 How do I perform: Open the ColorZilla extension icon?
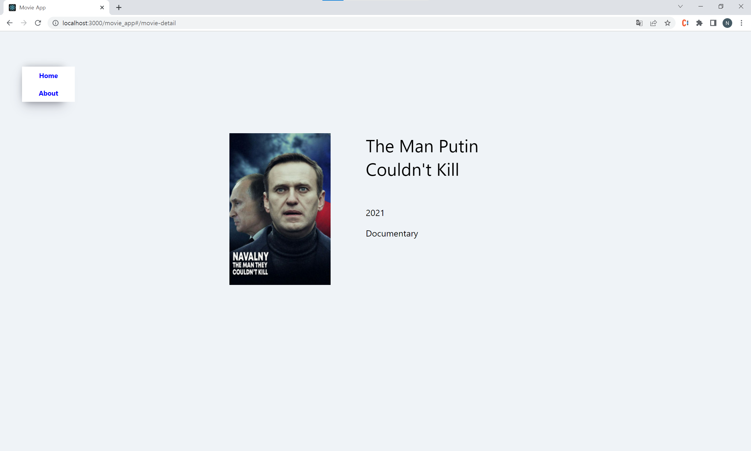tap(685, 23)
